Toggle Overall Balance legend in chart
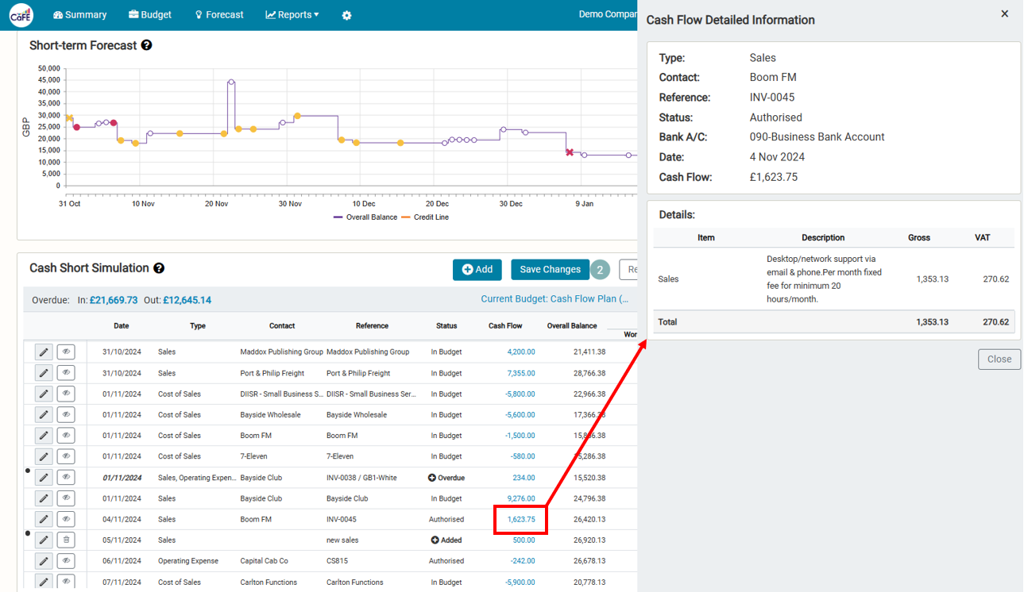The height and width of the screenshot is (592, 1024). [365, 217]
